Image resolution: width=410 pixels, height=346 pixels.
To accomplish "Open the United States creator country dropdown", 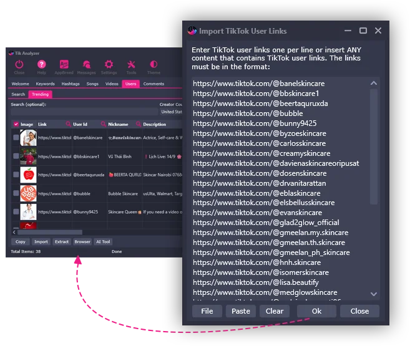I will pyautogui.click(x=171, y=112).
